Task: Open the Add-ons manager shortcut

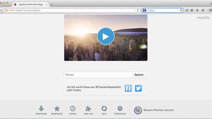Action: tap(88, 110)
